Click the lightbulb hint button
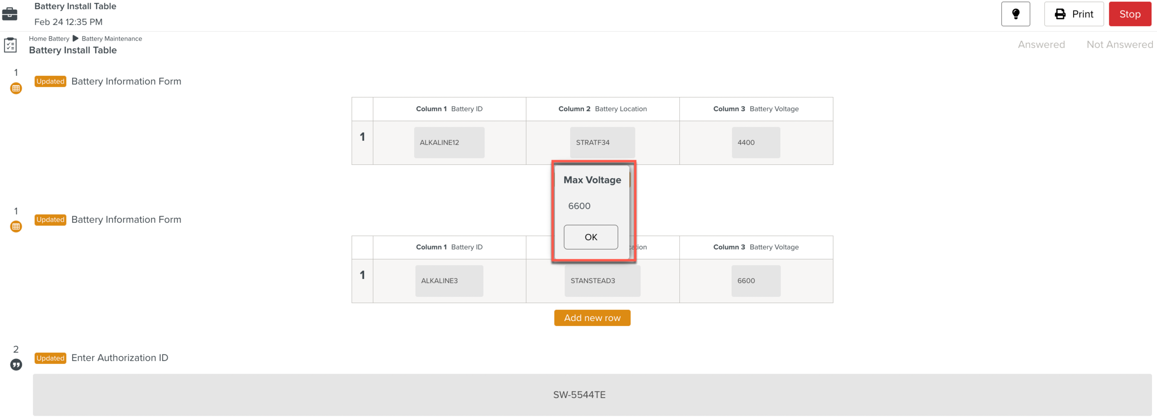Viewport: 1157px width, 418px height. (1015, 14)
